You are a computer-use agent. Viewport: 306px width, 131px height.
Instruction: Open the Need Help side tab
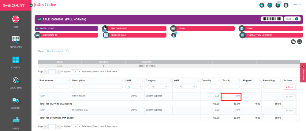(303, 72)
